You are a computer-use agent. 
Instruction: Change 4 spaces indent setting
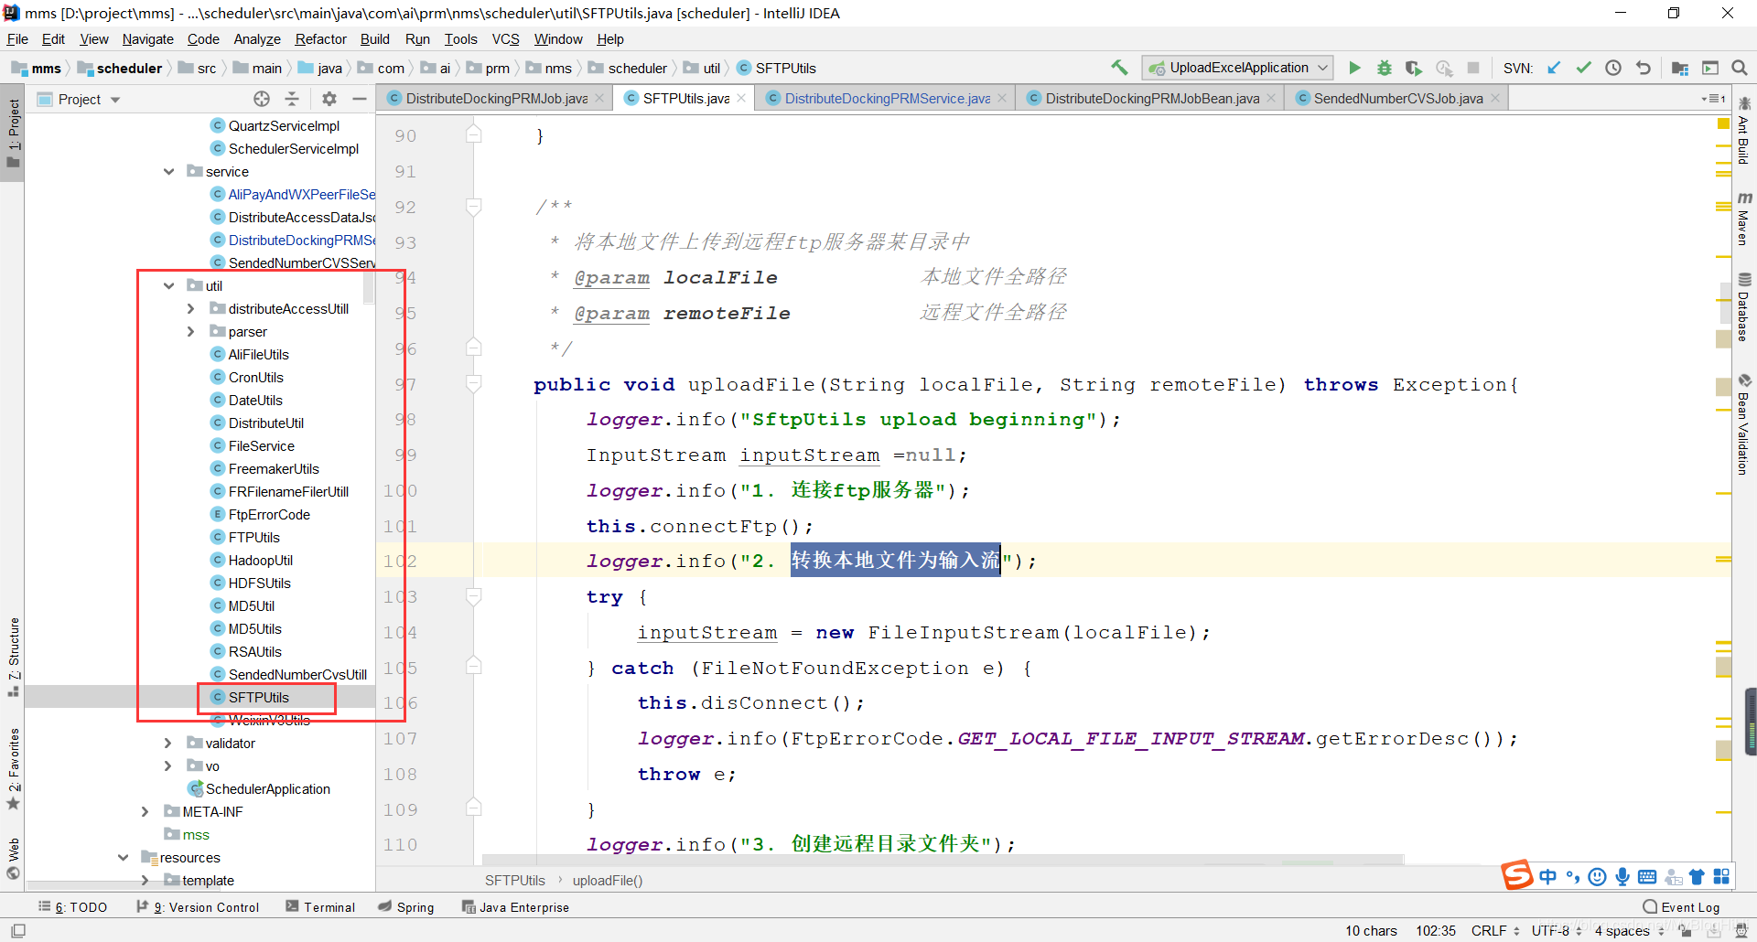point(1629,931)
